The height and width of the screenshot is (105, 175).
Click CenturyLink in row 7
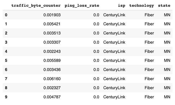114,79
